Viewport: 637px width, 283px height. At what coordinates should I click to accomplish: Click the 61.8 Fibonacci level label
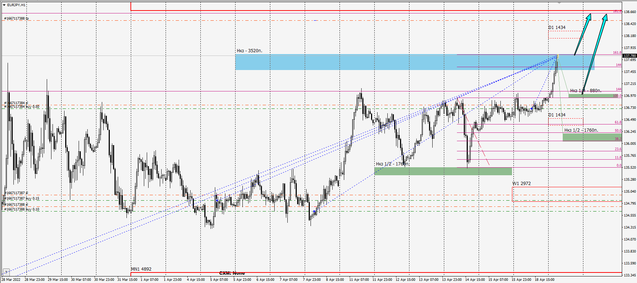[x=618, y=122]
